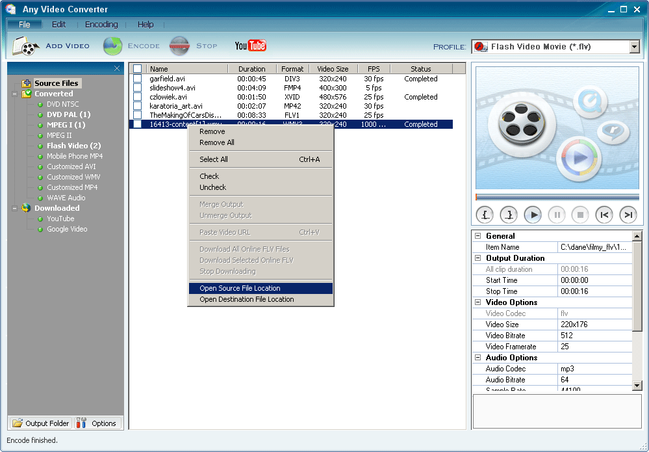This screenshot has height=452, width=649.
Task: Check the czlowiek.avi checkbox
Action: point(138,96)
